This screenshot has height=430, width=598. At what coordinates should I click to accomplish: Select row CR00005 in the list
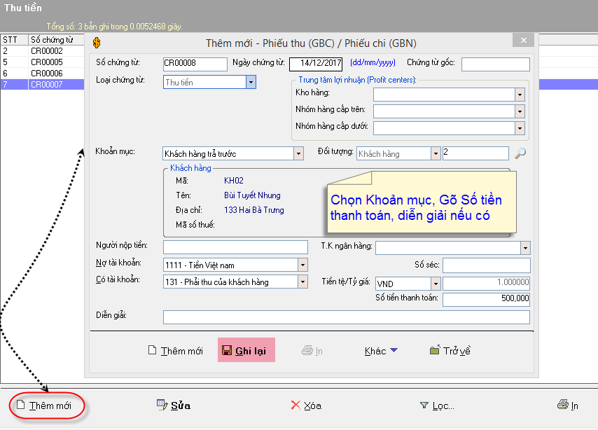(x=46, y=62)
